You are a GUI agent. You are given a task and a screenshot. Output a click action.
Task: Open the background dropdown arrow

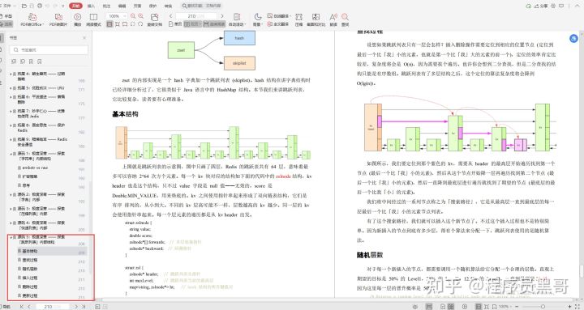pyautogui.click(x=261, y=24)
